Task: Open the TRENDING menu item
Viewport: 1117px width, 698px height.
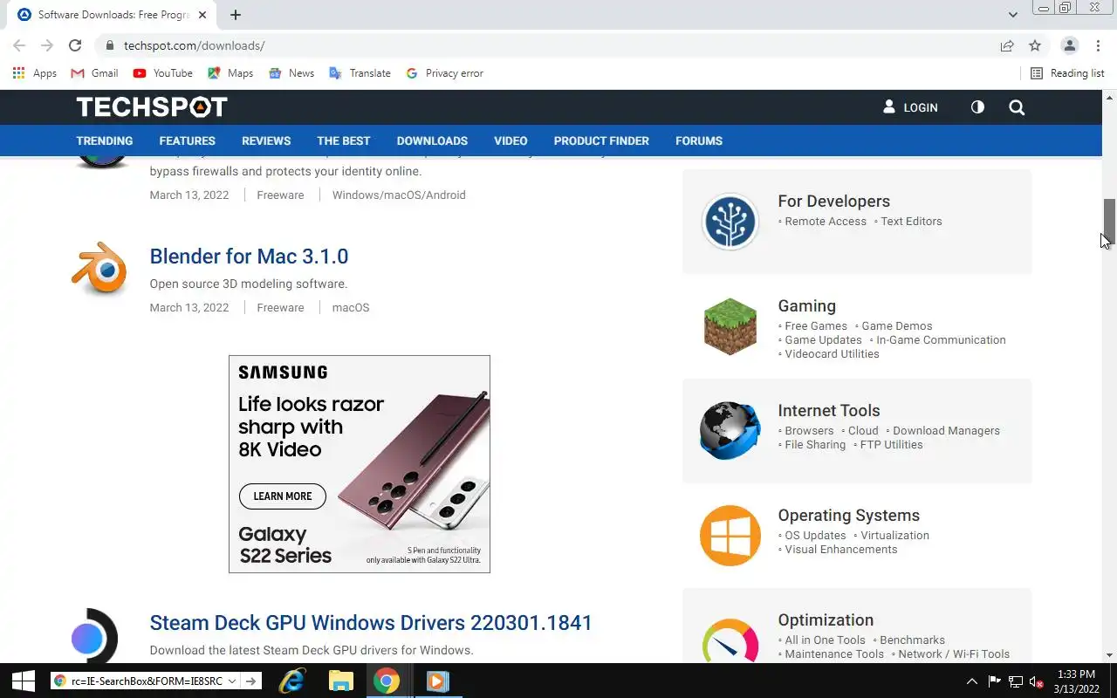Action: [x=105, y=140]
